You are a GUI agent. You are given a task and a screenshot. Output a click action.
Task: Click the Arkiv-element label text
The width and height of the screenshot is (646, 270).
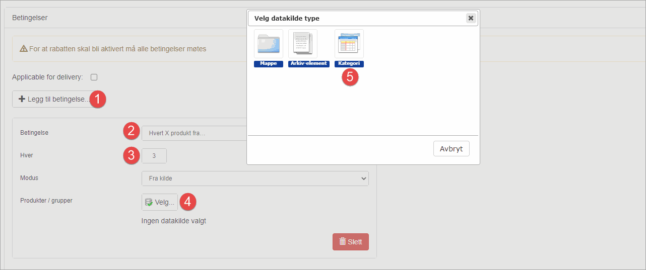point(308,64)
